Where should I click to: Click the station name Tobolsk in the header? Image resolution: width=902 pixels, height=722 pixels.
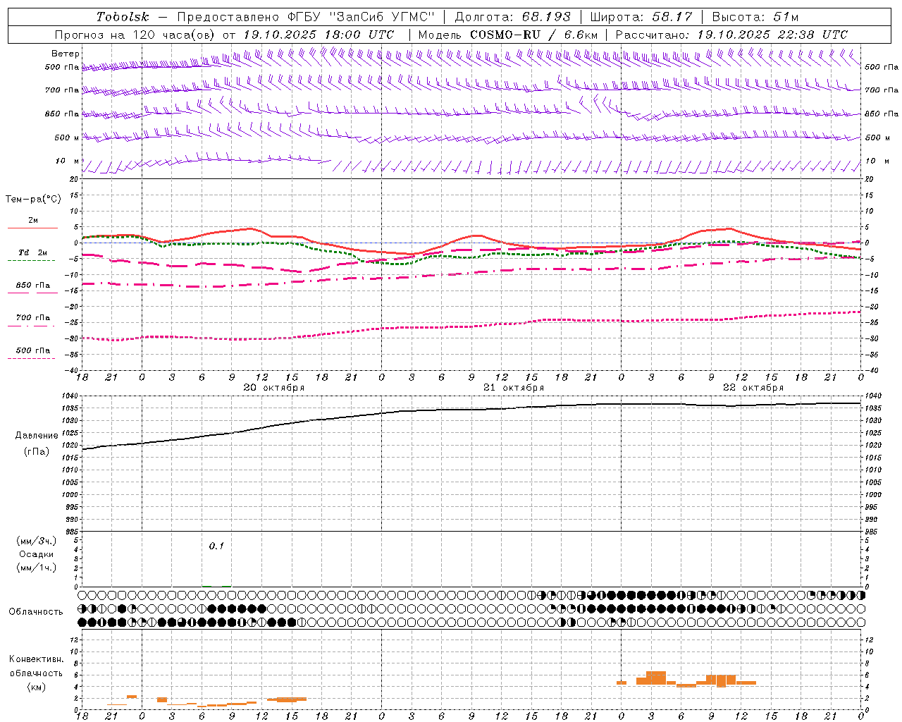123,16
